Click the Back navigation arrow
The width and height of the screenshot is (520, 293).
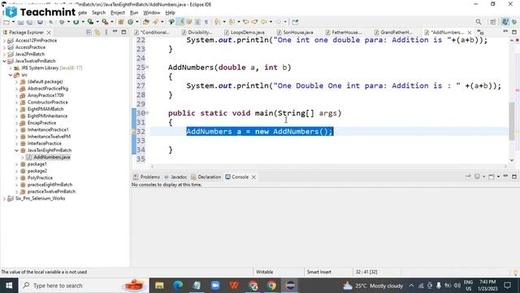(x=263, y=22)
